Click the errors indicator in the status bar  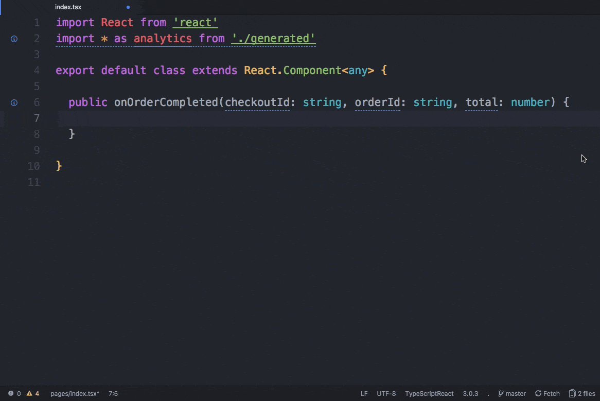point(14,393)
